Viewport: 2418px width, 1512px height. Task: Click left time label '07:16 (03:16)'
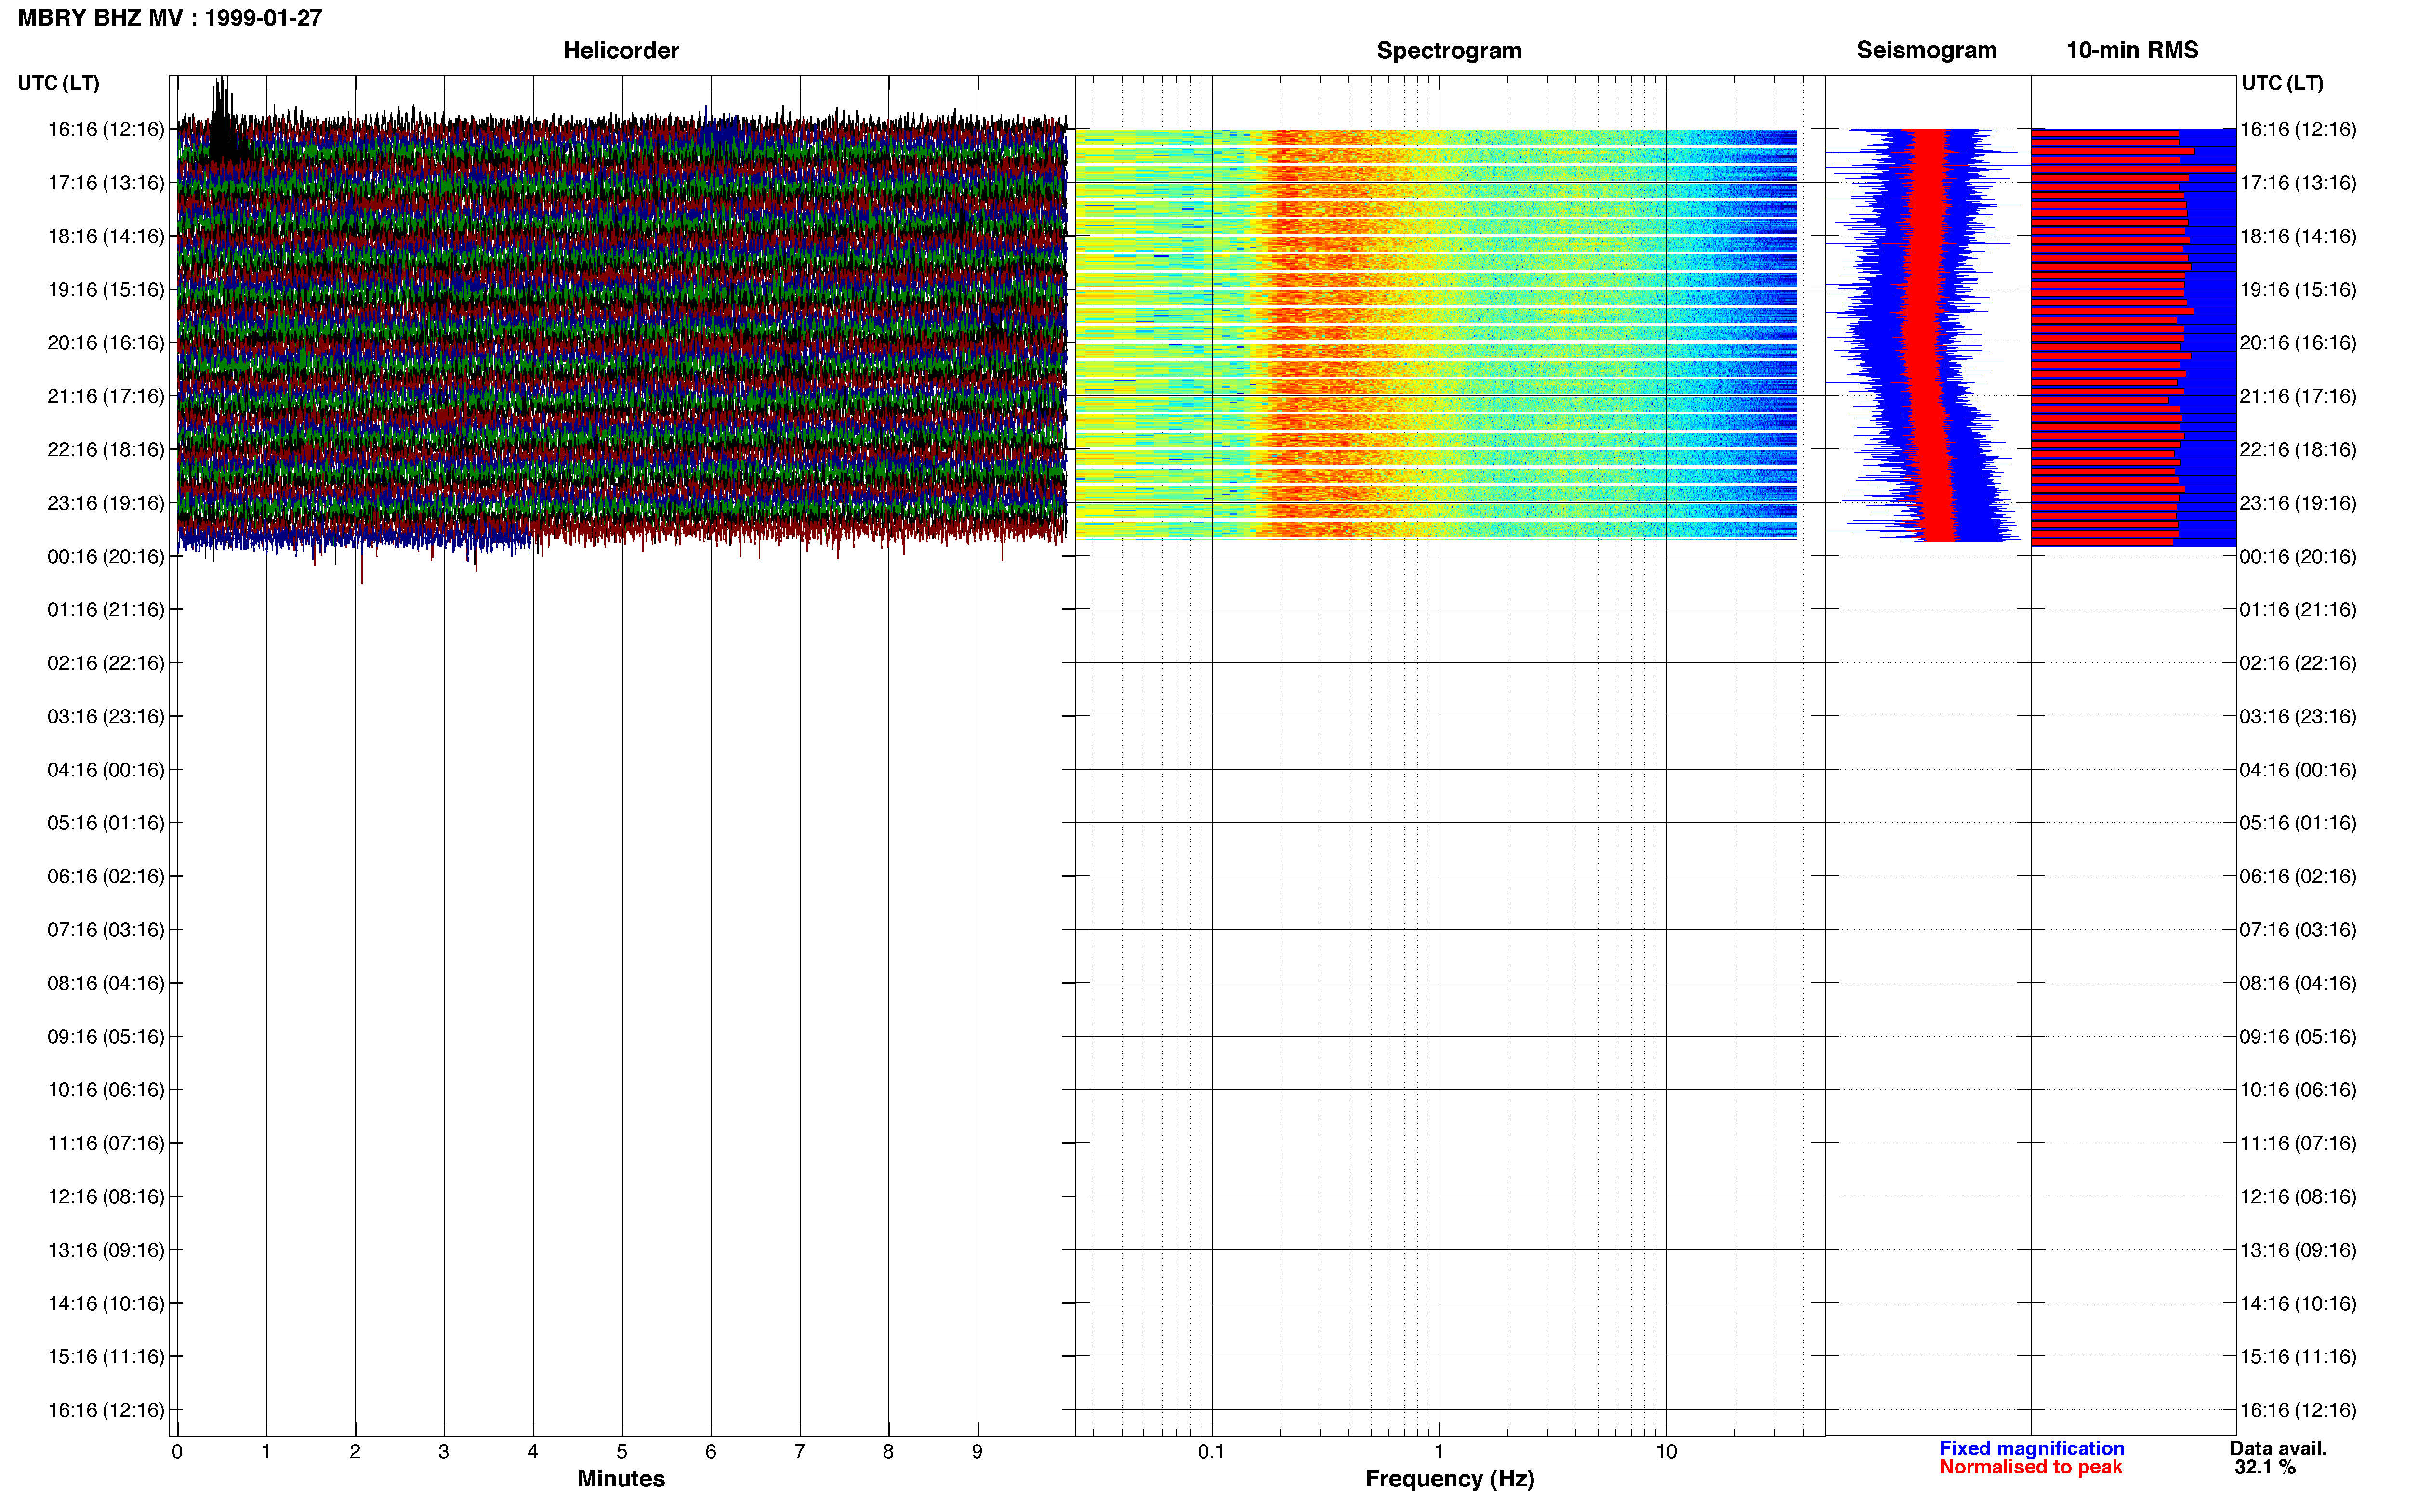pyautogui.click(x=106, y=930)
